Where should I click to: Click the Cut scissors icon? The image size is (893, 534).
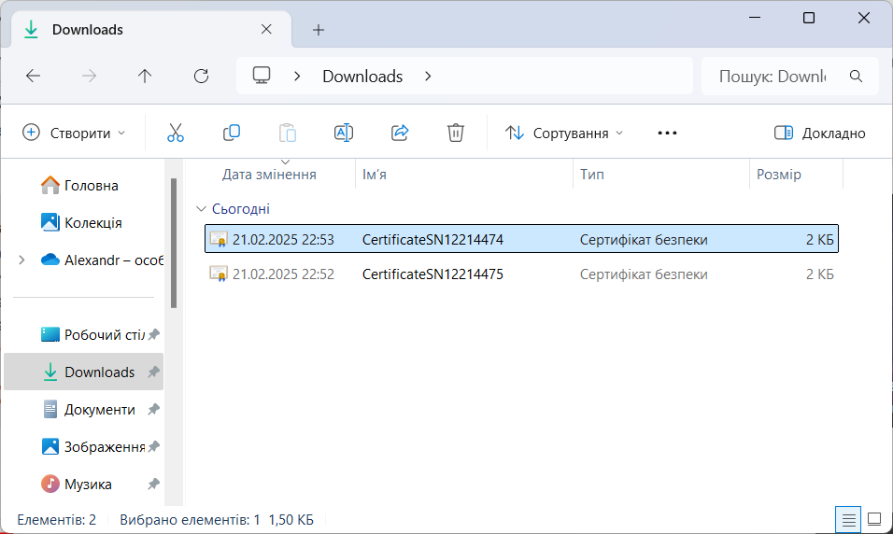176,133
